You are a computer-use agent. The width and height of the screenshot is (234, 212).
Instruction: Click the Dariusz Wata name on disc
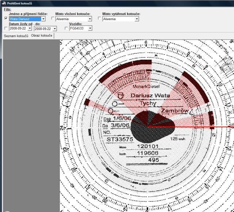click(150, 96)
